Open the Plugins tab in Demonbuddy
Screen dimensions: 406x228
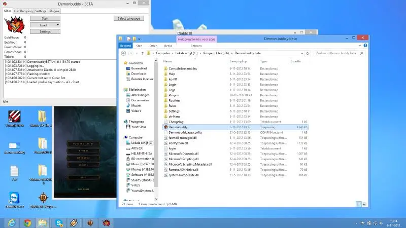click(54, 11)
